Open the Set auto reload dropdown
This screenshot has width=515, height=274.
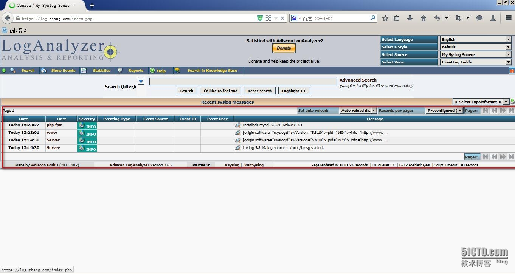[358, 110]
